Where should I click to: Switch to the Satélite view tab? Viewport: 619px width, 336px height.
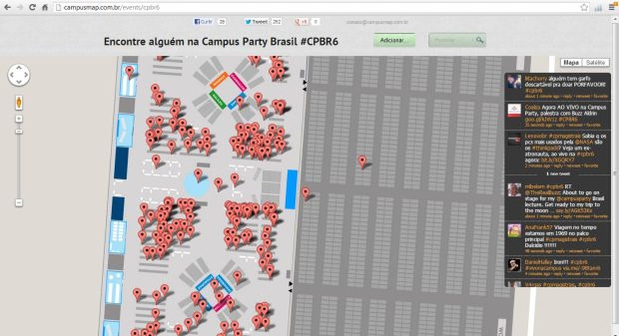coord(596,62)
